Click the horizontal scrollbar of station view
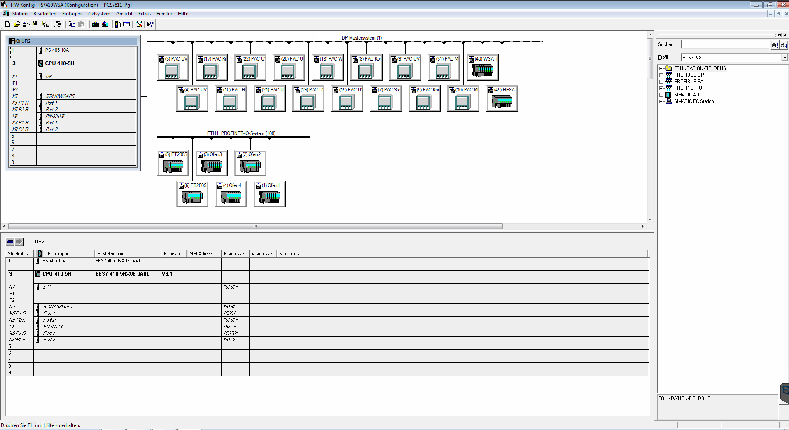 click(255, 226)
